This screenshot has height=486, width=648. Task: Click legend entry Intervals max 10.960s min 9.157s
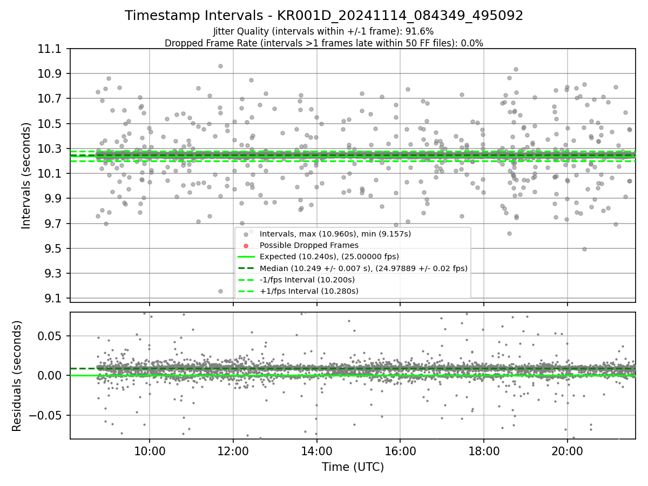point(335,234)
